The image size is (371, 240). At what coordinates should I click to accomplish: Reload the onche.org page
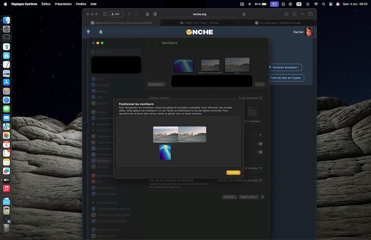pyautogui.click(x=244, y=14)
